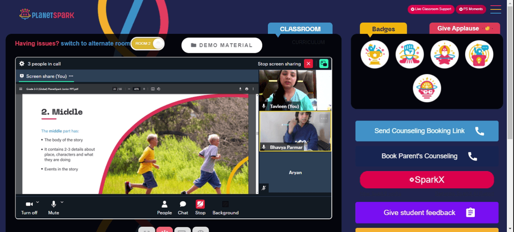Mute the microphone
This screenshot has height=232, width=514.
pos(53,208)
